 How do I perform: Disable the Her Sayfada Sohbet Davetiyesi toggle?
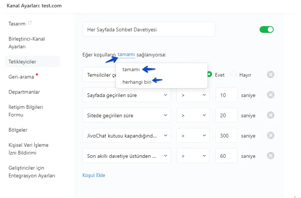click(266, 29)
